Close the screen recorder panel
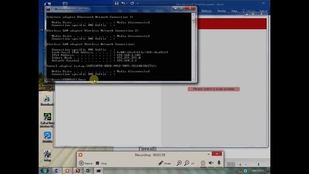 pyautogui.click(x=217, y=154)
